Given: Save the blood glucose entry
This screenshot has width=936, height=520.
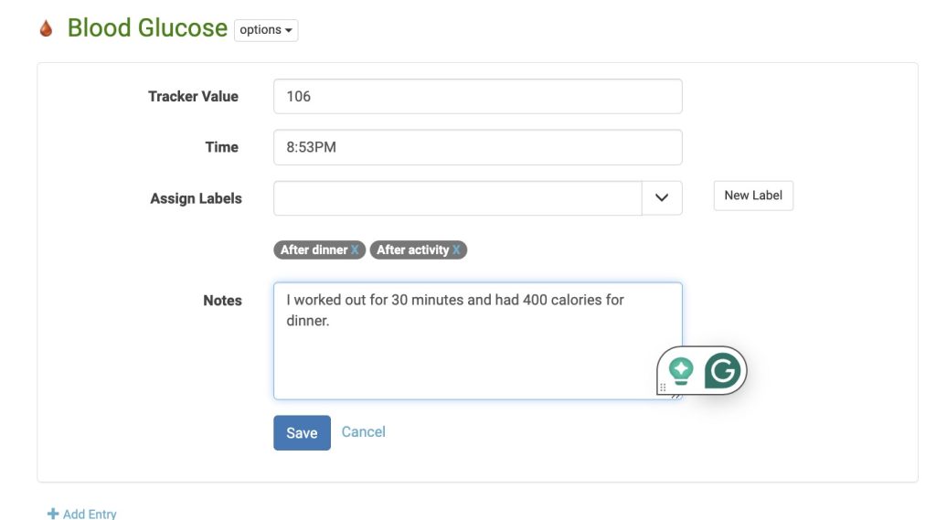Looking at the screenshot, I should click(x=302, y=433).
